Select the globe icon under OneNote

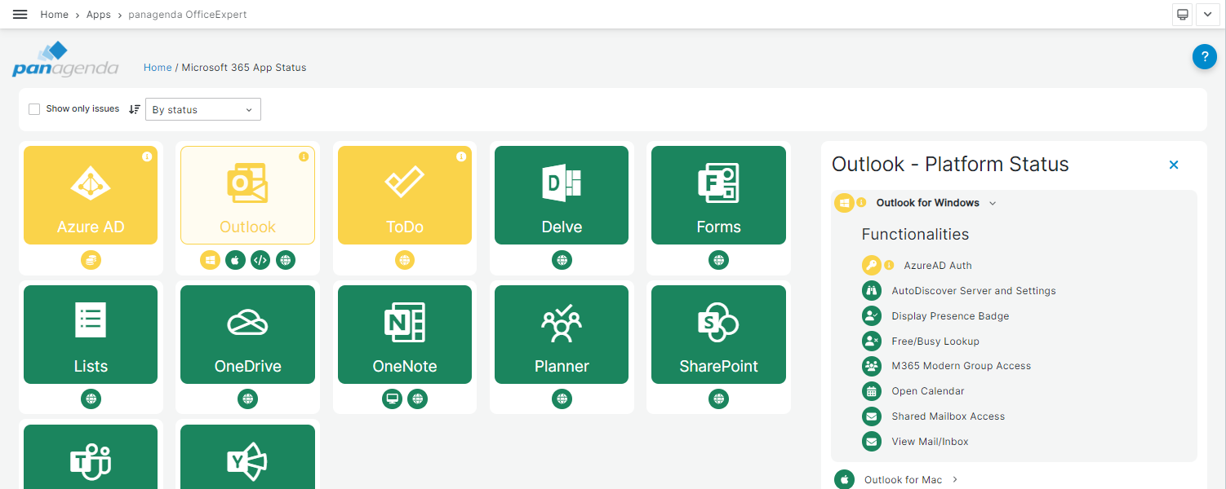(x=417, y=399)
